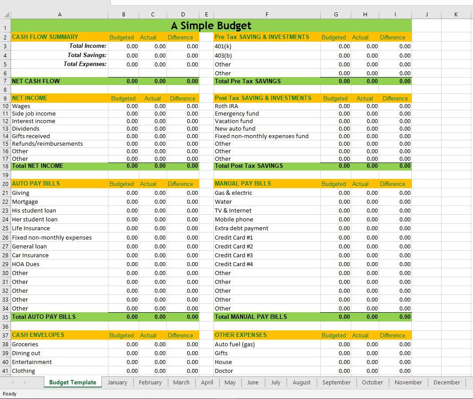Go to previous sheet tab arrow
This screenshot has width=473, height=399.
[13, 383]
